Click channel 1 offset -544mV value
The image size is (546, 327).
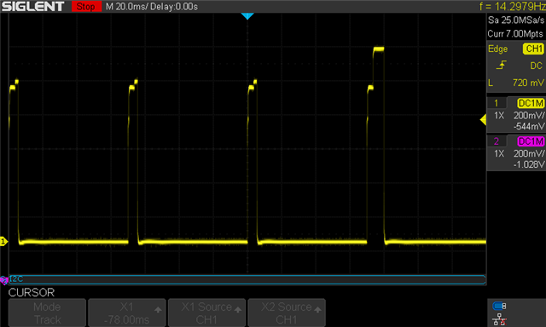click(529, 126)
